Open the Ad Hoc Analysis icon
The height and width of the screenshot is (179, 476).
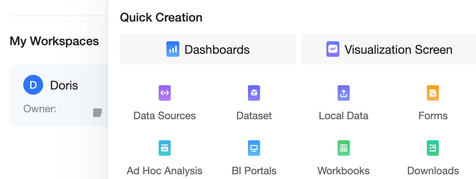[165, 148]
